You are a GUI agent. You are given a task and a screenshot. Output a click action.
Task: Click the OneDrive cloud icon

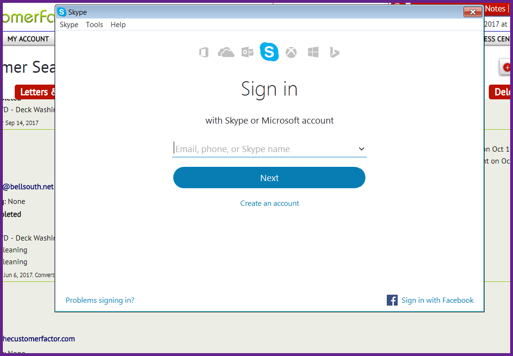click(226, 52)
